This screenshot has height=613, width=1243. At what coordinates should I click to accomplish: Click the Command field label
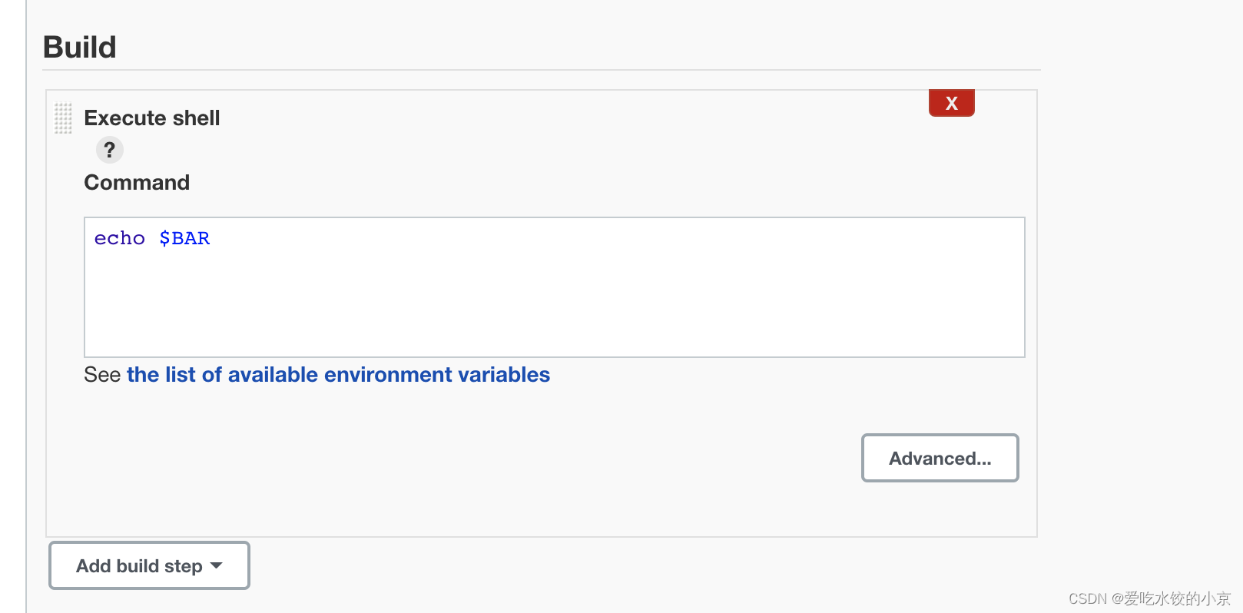coord(137,182)
